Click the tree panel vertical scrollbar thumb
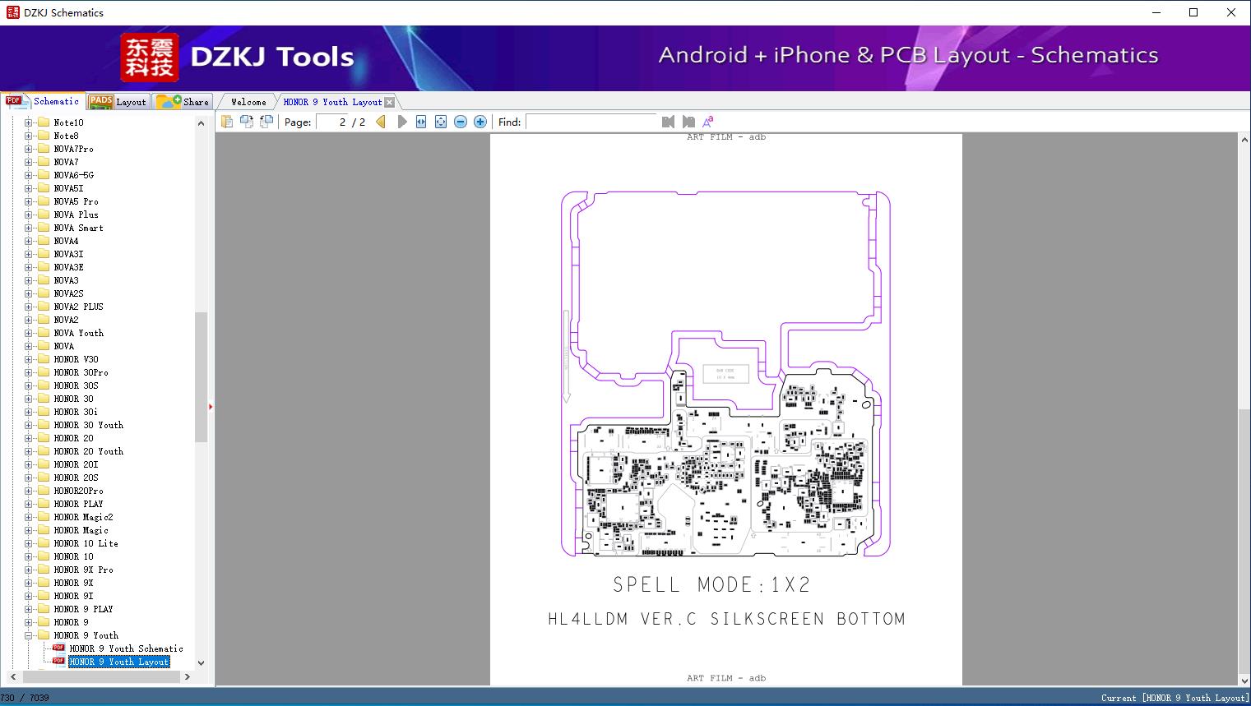1251x706 pixels. coord(201,377)
